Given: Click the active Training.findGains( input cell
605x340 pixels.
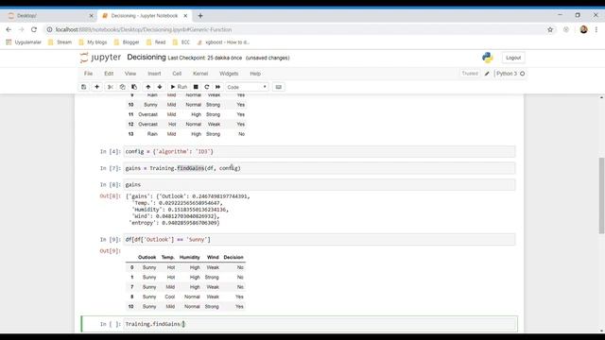Looking at the screenshot, I should pyautogui.click(x=320, y=324).
